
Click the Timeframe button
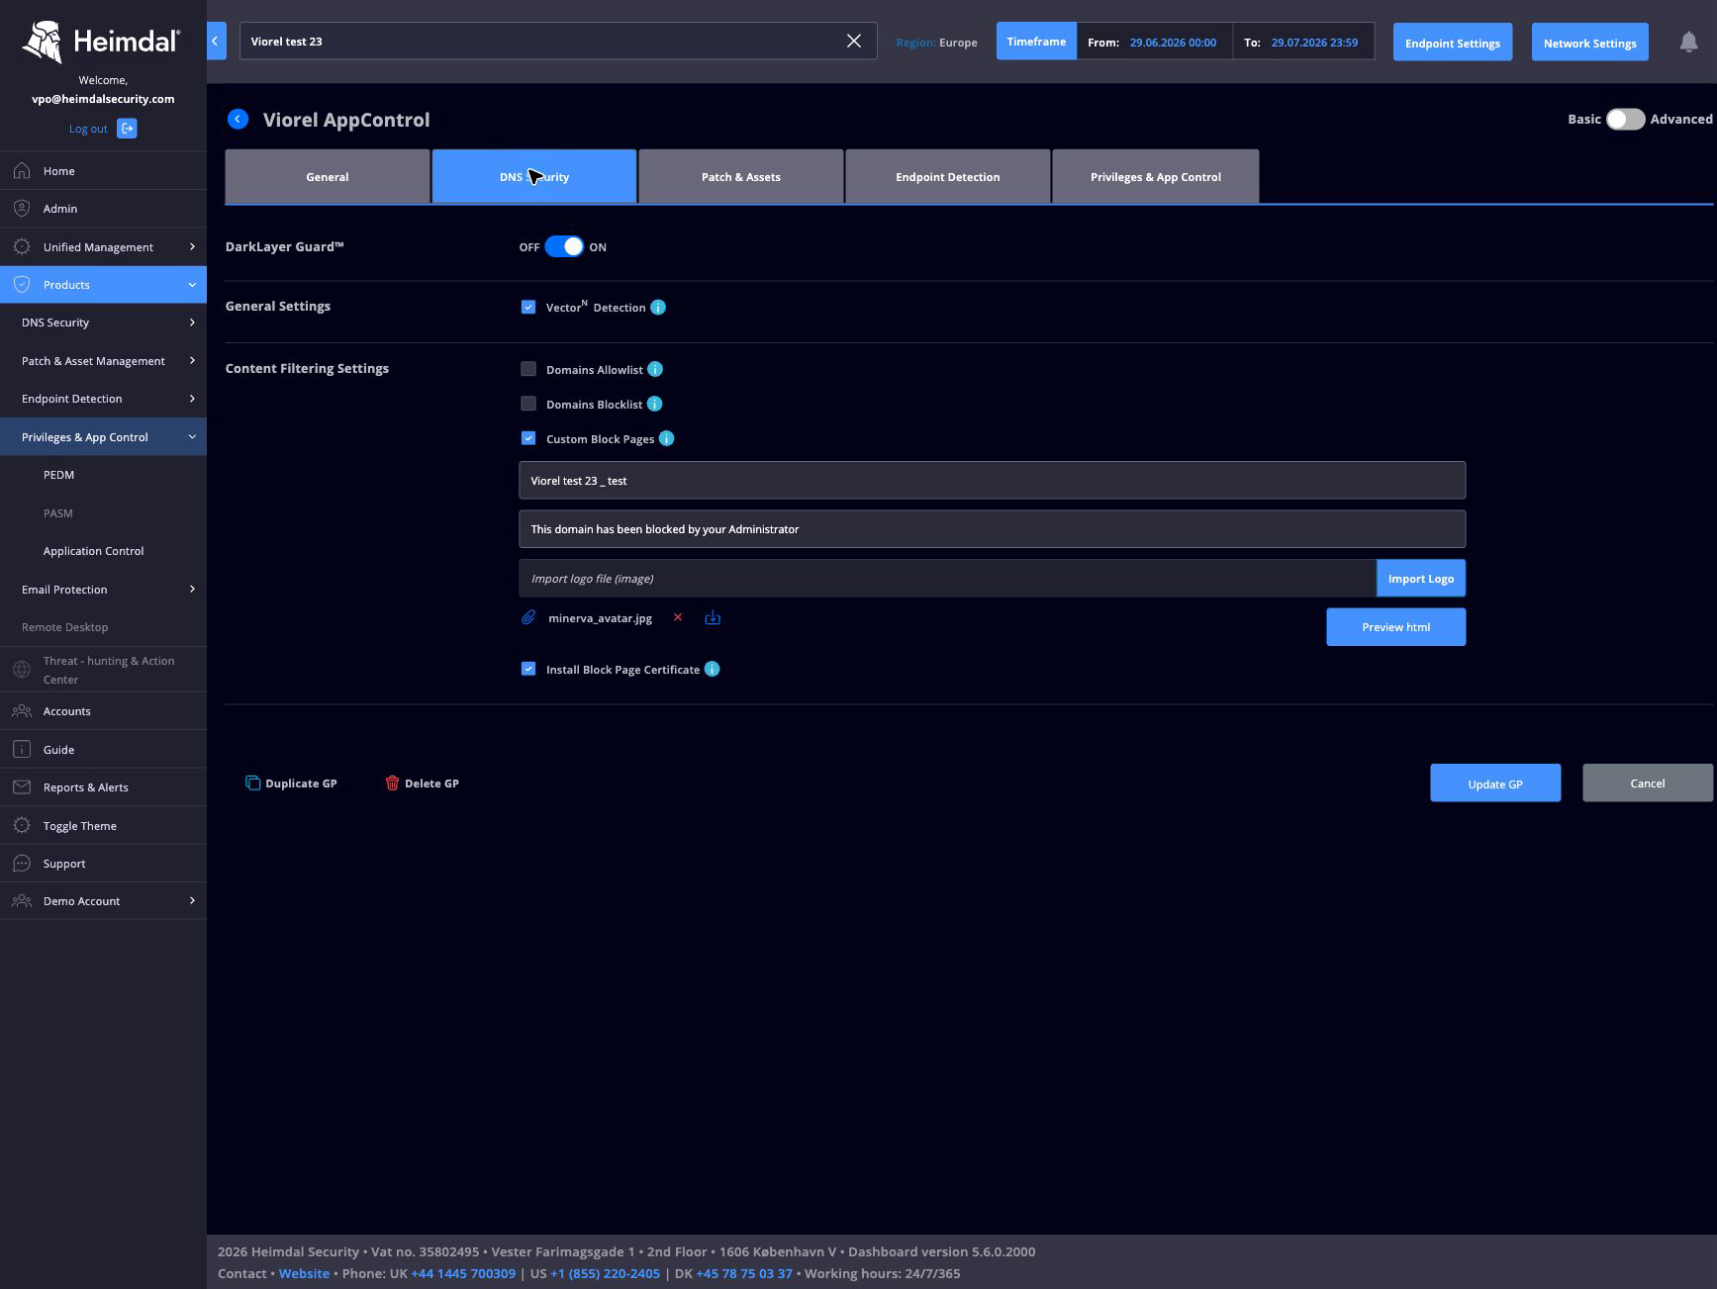coord(1036,42)
